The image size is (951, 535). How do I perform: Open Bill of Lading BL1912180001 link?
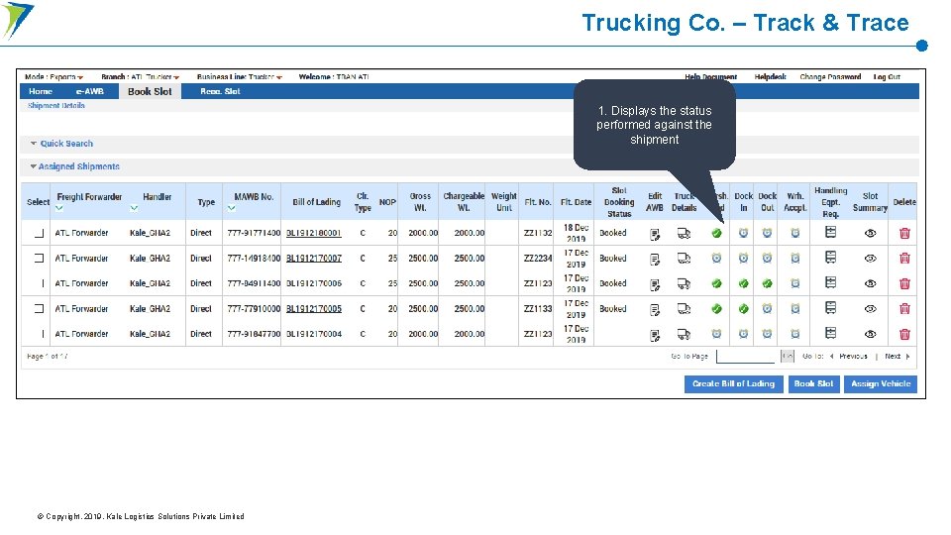[x=314, y=233]
